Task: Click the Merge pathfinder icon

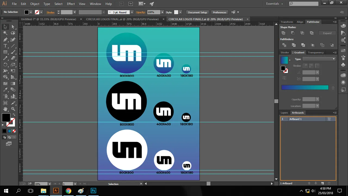Action: [303, 45]
